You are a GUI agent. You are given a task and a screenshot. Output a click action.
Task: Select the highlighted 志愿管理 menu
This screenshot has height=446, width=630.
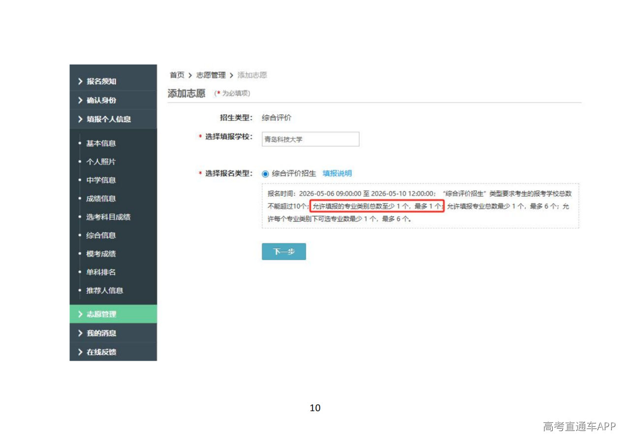click(101, 314)
